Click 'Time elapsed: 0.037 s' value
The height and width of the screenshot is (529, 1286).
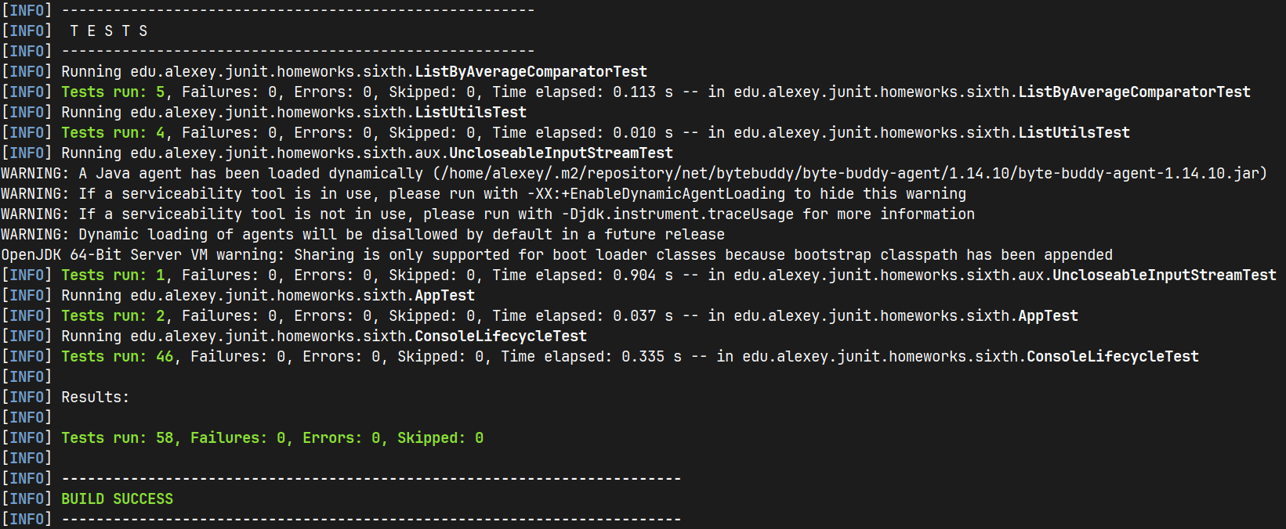[x=582, y=316]
